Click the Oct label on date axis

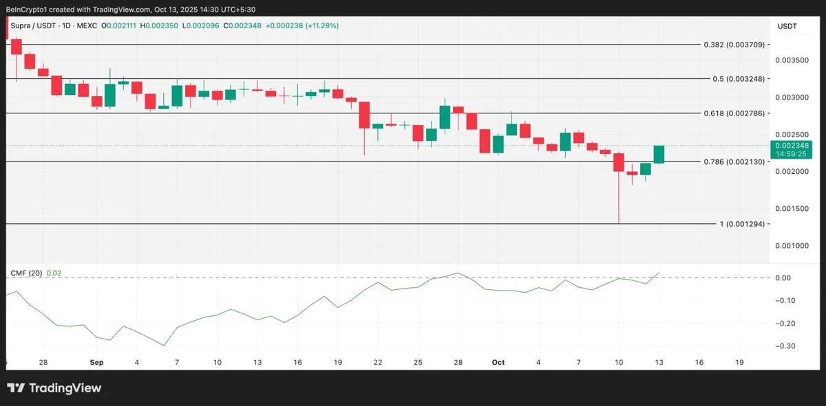498,362
